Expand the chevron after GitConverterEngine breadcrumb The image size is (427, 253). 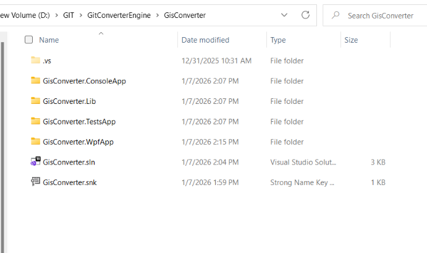(158, 15)
